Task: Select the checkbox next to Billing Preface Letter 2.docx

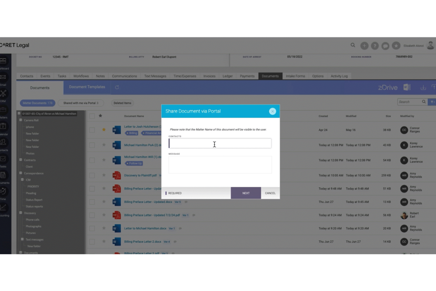Action: point(92,241)
